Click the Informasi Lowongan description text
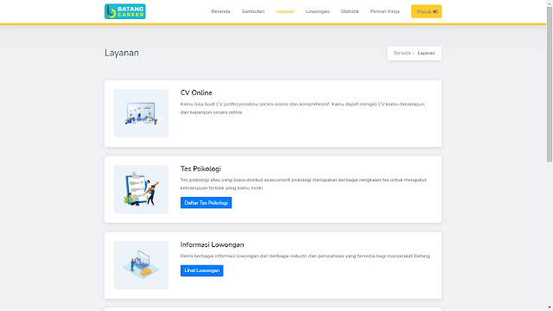This screenshot has width=553, height=311. pos(305,256)
